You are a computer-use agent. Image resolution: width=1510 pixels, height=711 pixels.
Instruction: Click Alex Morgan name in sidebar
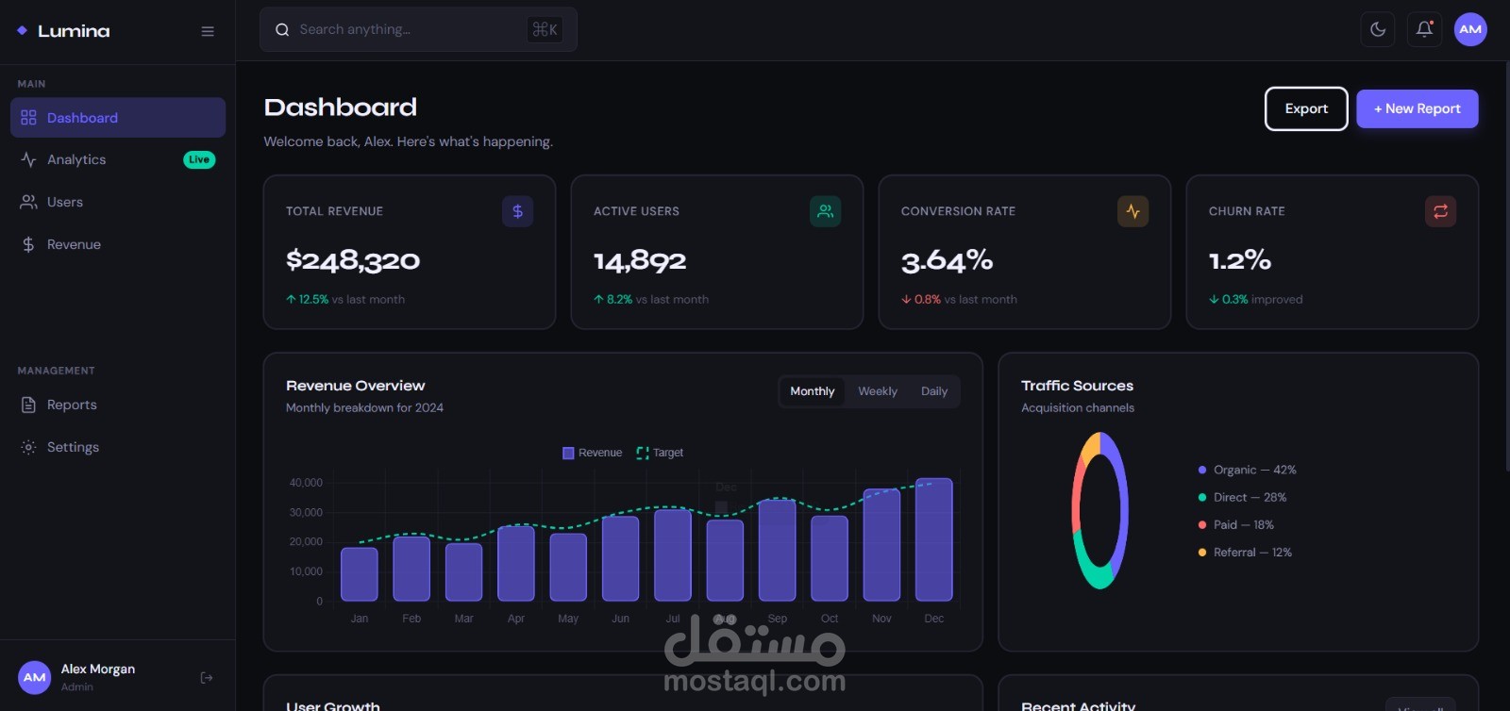click(x=98, y=669)
